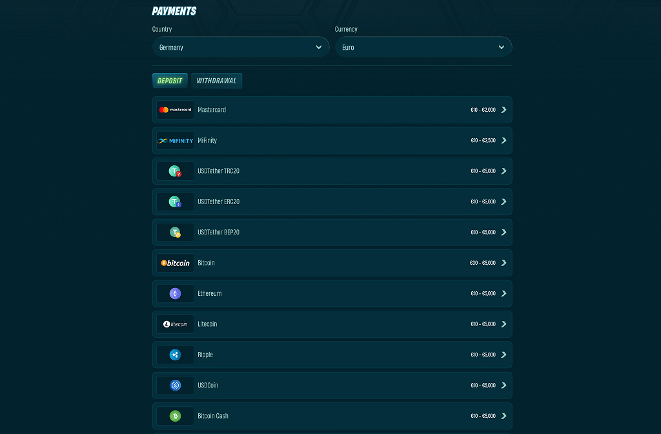Select the Deposit tab
Viewport: 661px width, 434px height.
(x=170, y=81)
